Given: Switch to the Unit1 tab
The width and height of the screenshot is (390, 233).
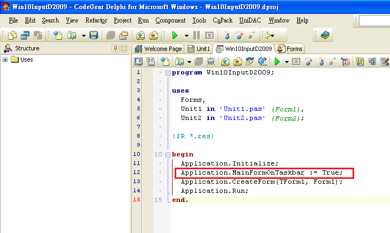Looking at the screenshot, I should pos(199,49).
